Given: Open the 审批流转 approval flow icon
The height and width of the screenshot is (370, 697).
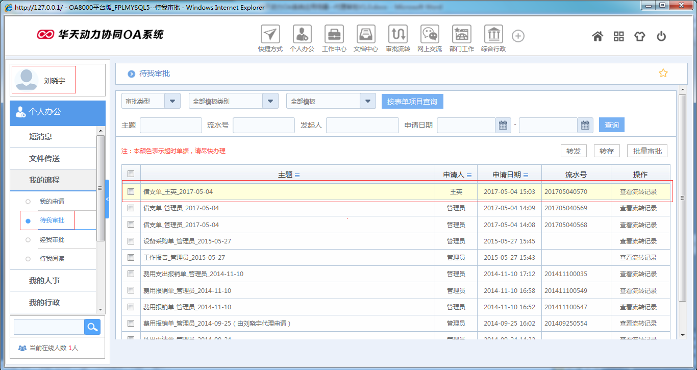Looking at the screenshot, I should (397, 35).
